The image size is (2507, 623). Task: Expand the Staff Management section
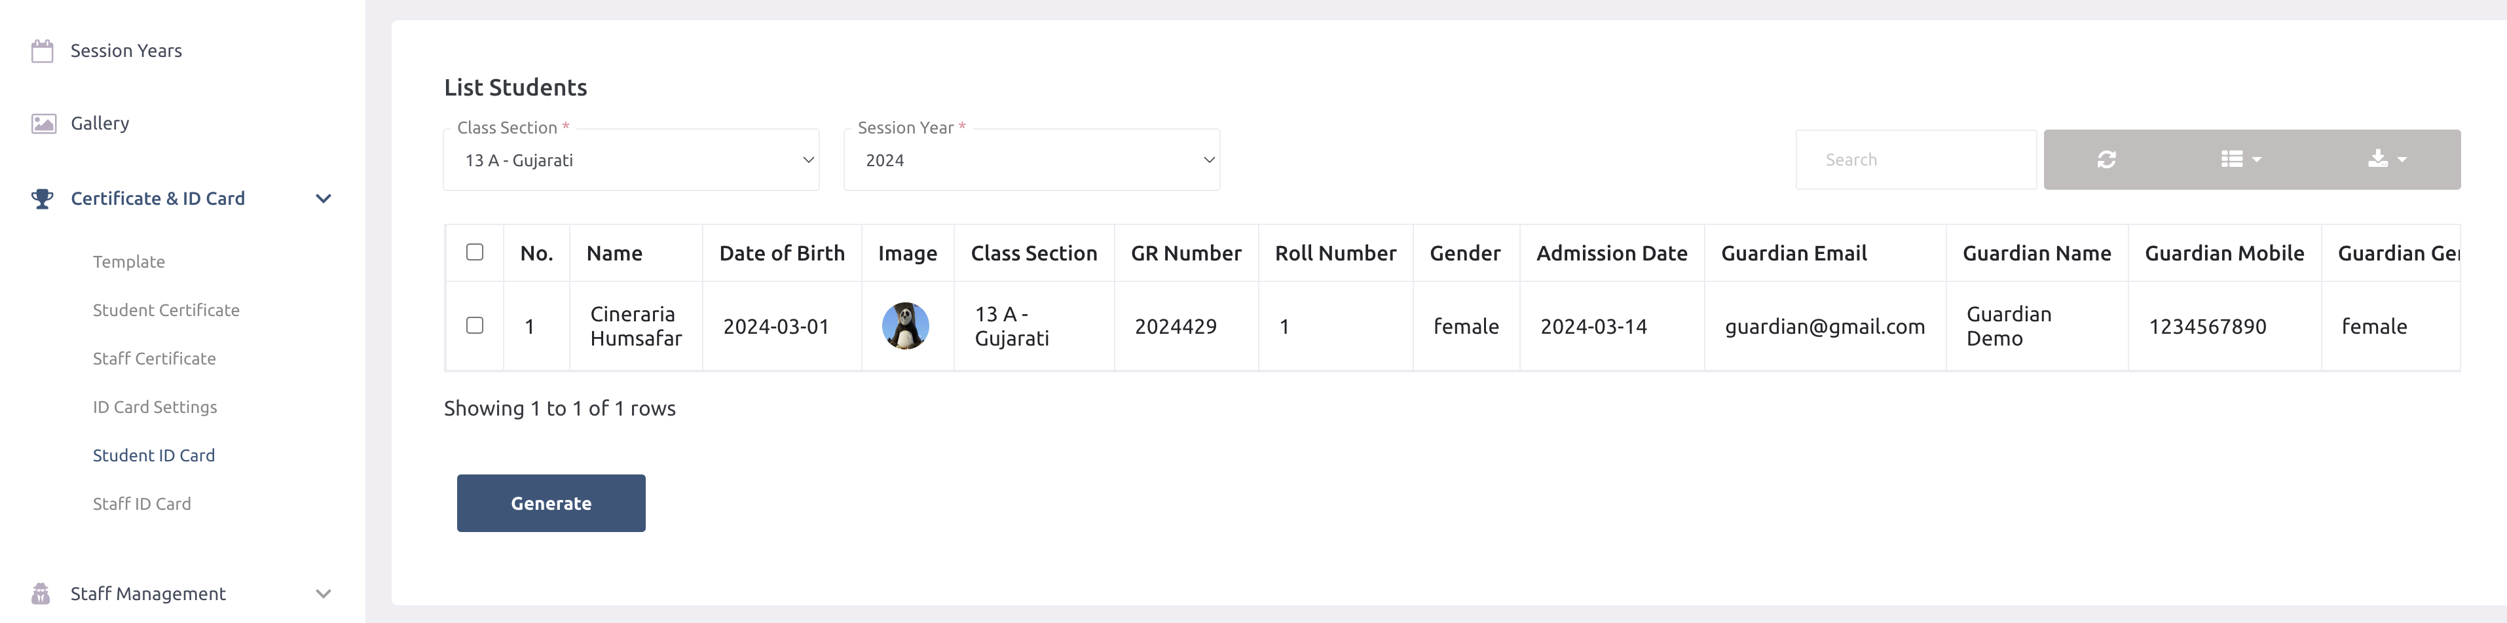point(323,593)
